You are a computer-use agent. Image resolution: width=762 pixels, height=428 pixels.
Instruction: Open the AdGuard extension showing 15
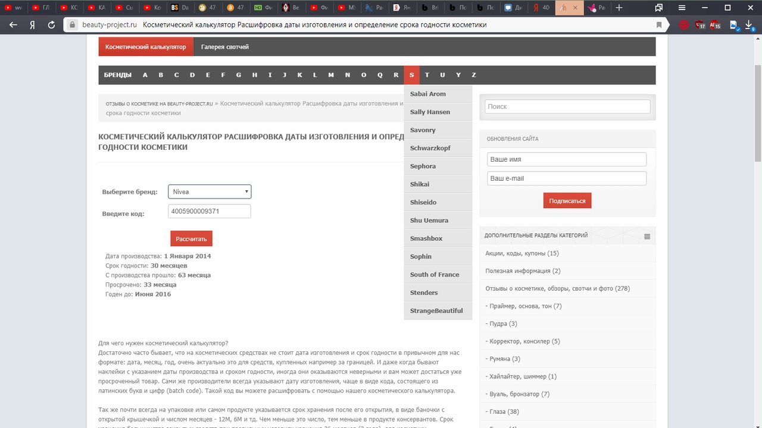point(715,25)
